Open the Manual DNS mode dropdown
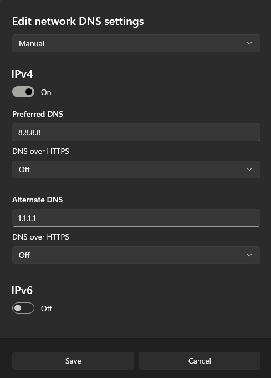The width and height of the screenshot is (271, 378). point(136,43)
